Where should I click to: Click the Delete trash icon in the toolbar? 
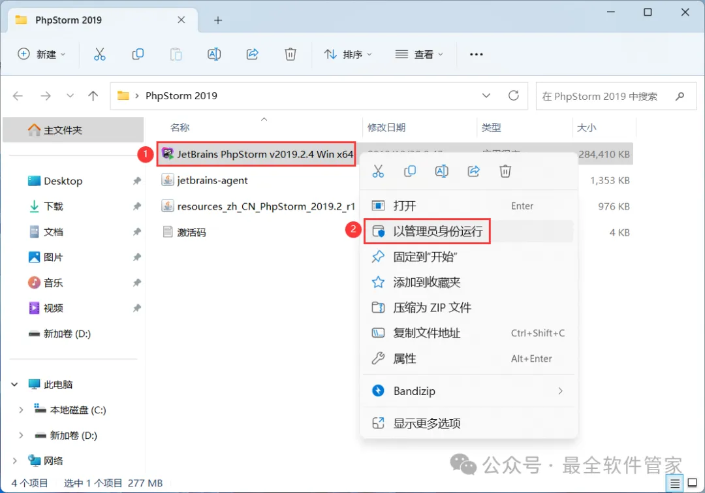(x=290, y=54)
